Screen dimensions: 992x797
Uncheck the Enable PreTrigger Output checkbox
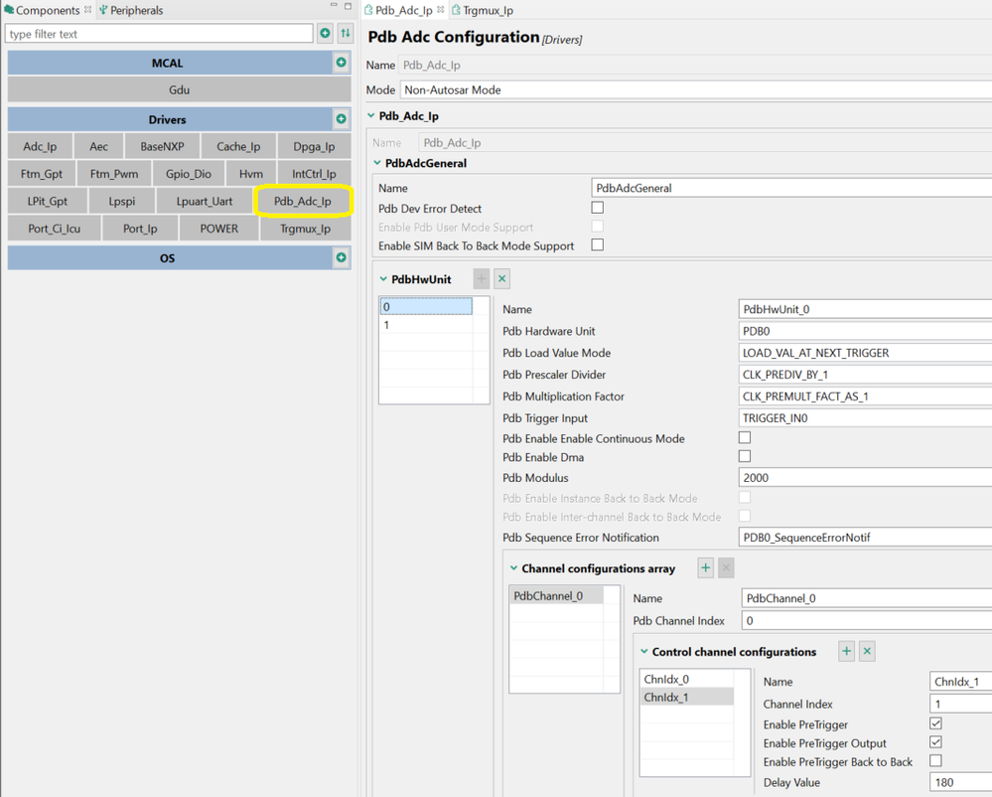click(x=935, y=742)
